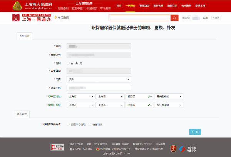This screenshot has height=157, width=231.
Task: Choose 快递物流 pickup option
Action: (90, 124)
